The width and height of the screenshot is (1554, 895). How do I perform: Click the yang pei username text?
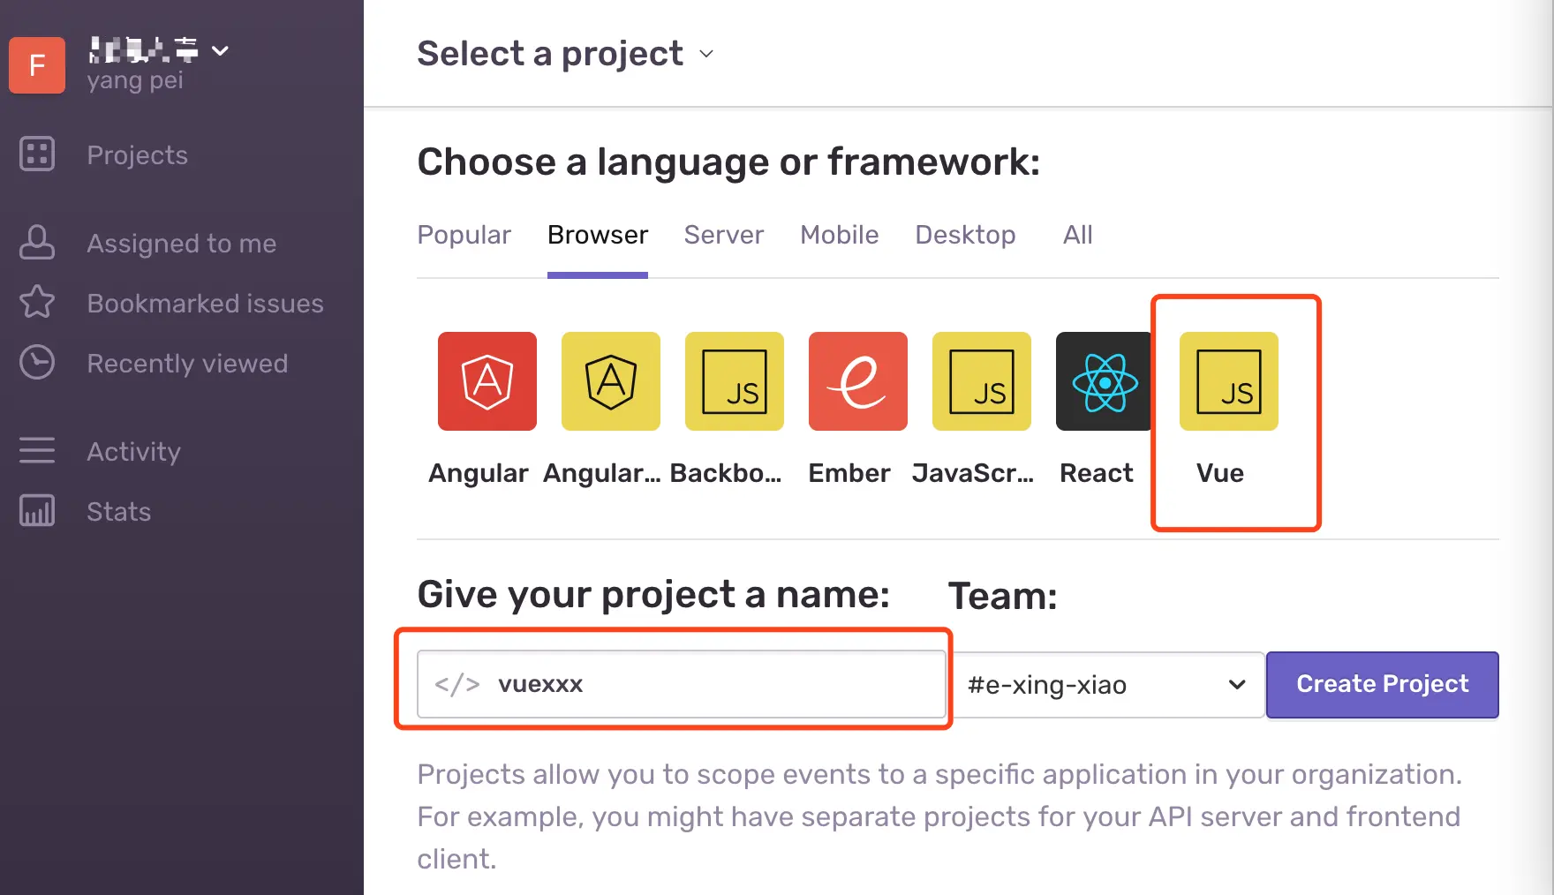[x=135, y=81]
